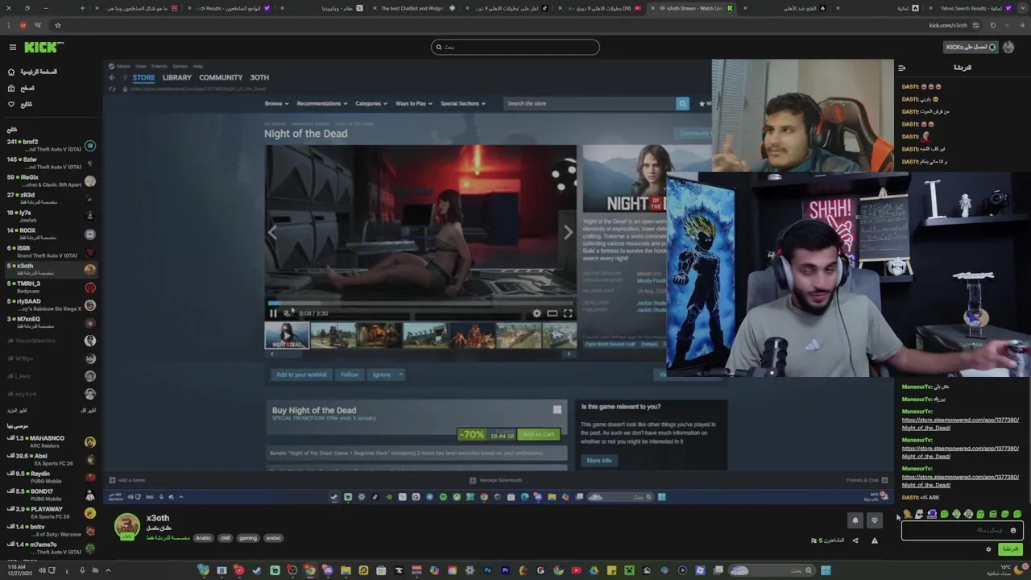Open the Steam menu in Steam window
This screenshot has width=1031, height=580.
tap(123, 66)
